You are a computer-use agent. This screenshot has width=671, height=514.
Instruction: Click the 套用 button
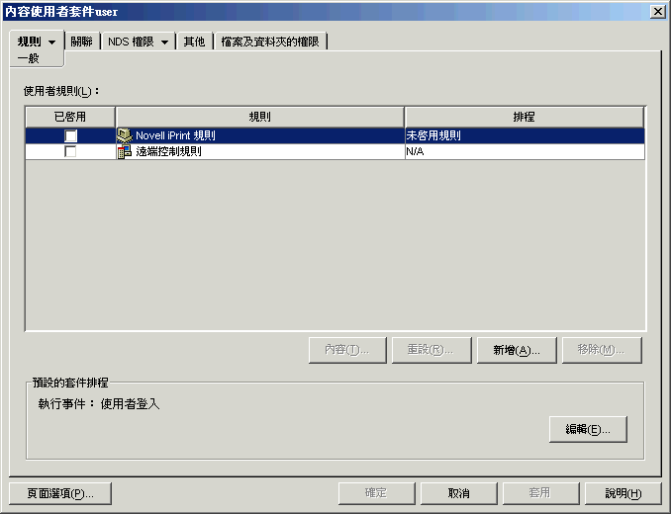541,493
